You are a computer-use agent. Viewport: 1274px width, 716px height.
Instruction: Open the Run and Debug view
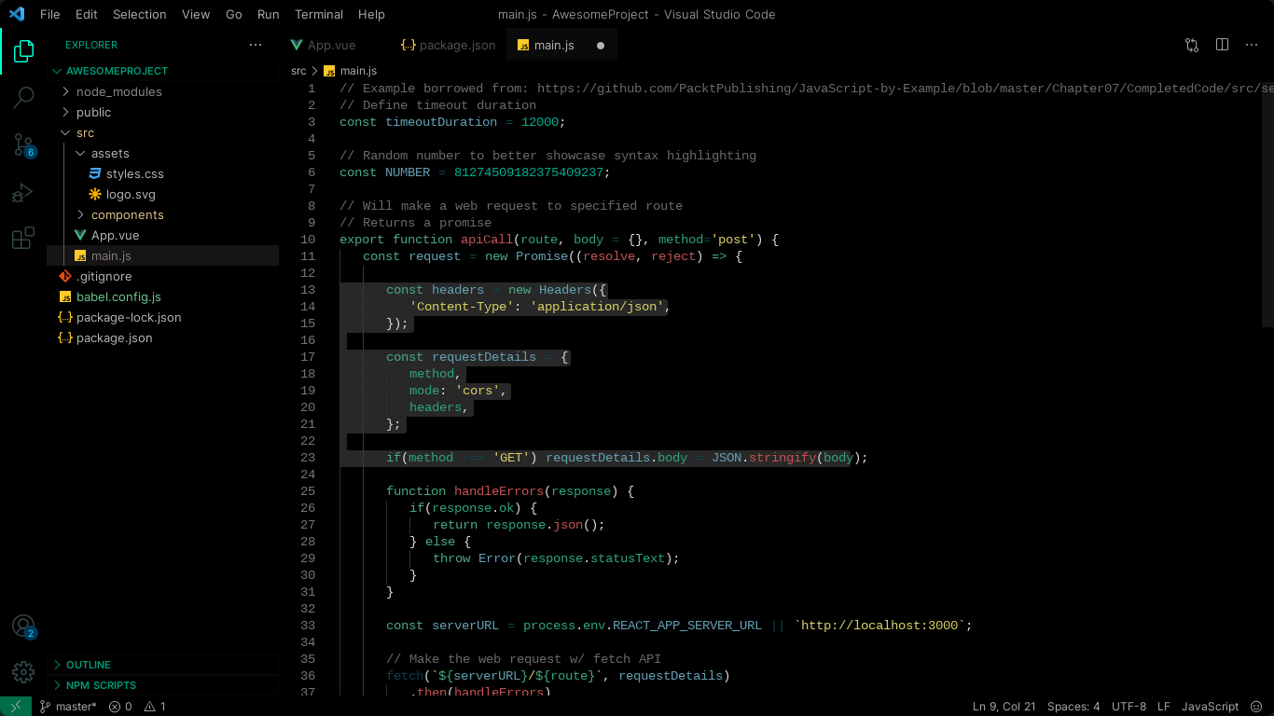[23, 192]
